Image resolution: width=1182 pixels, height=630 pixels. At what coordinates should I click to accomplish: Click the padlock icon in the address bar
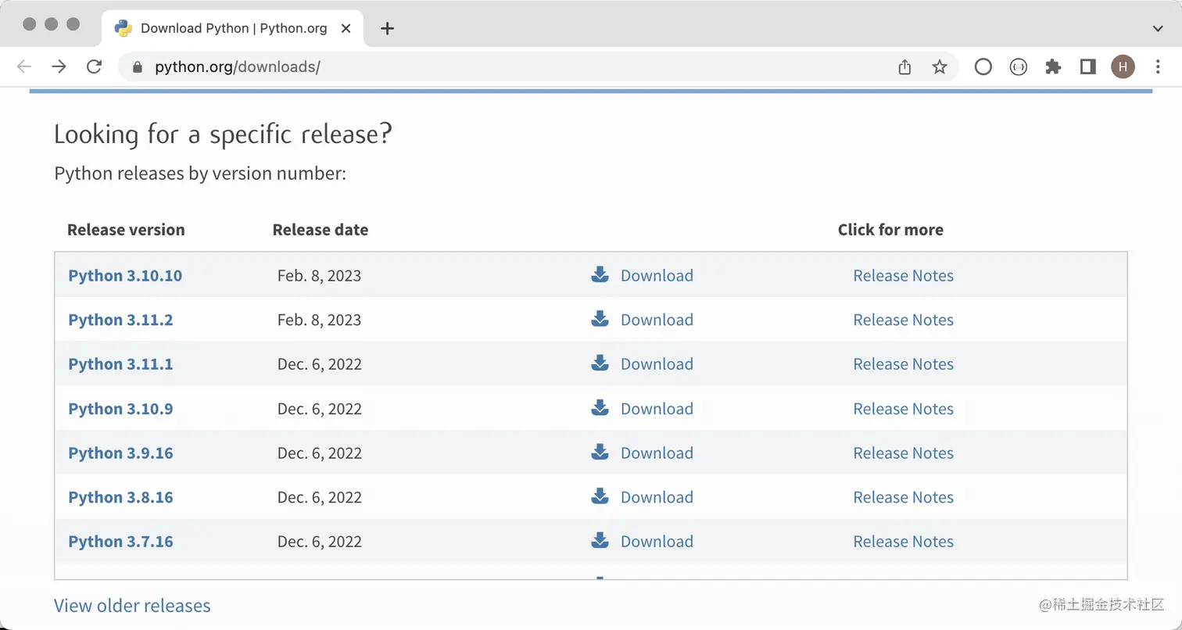point(137,67)
